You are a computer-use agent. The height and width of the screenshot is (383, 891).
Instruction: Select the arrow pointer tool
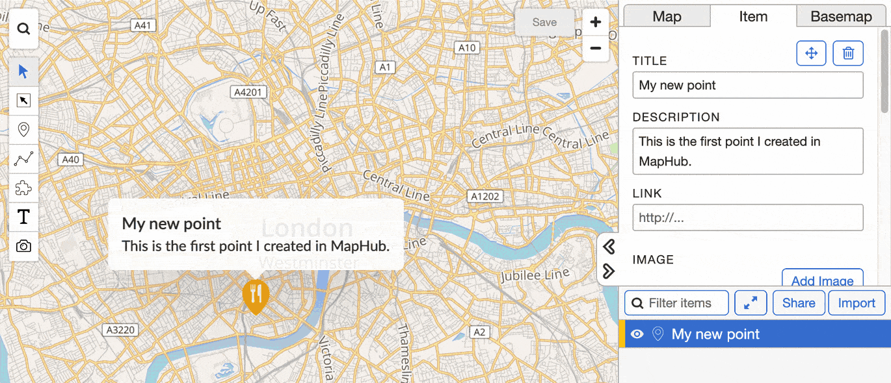pyautogui.click(x=23, y=71)
